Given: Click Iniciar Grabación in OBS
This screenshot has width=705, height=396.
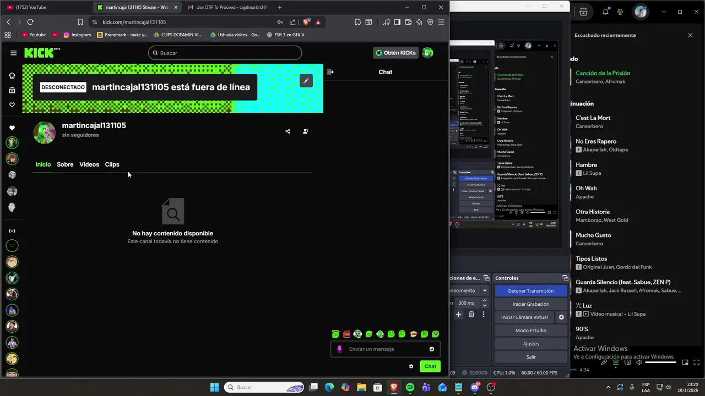Looking at the screenshot, I should 531,304.
